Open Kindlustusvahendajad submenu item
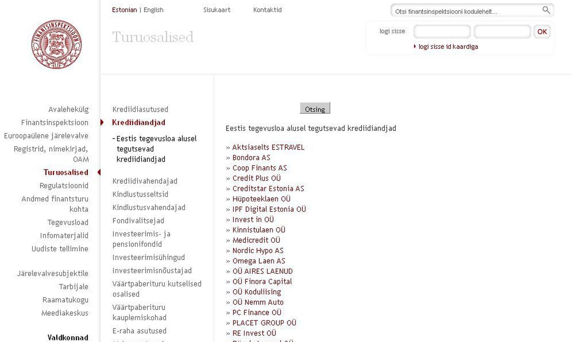The height and width of the screenshot is (342, 572). click(x=149, y=208)
